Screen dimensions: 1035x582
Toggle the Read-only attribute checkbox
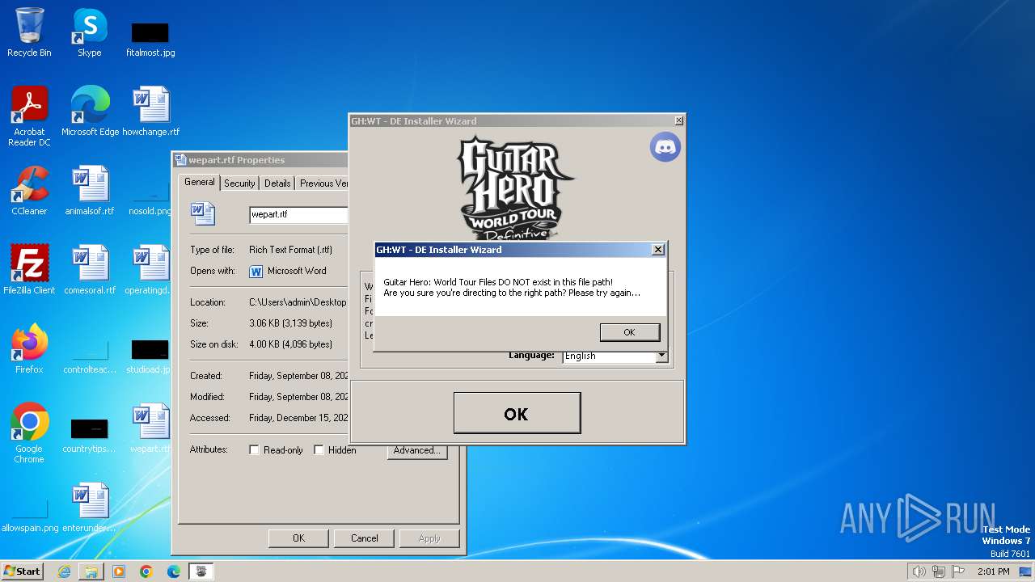click(x=254, y=450)
